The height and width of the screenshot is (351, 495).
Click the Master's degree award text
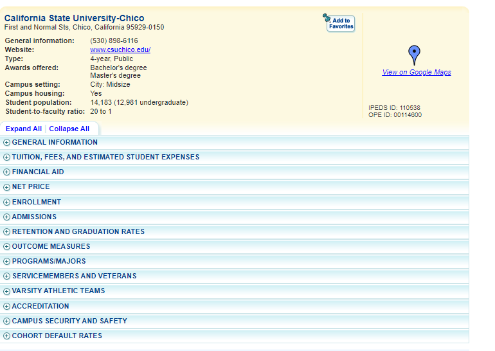(115, 75)
